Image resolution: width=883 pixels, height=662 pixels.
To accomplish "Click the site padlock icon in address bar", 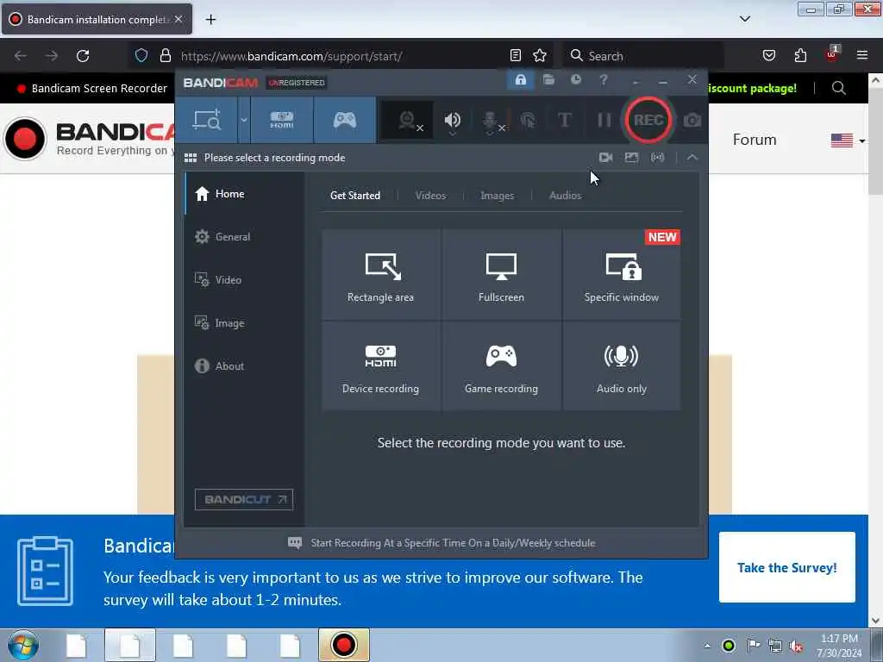I will (165, 56).
